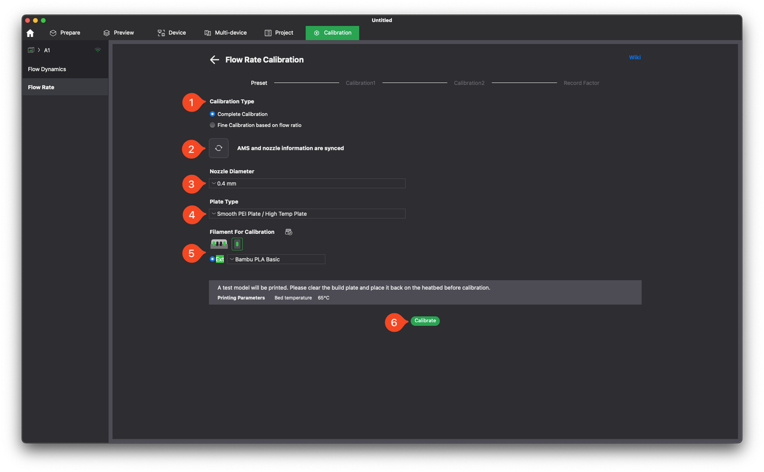Switch to the Prepare tab
This screenshot has height=472, width=764.
(64, 33)
